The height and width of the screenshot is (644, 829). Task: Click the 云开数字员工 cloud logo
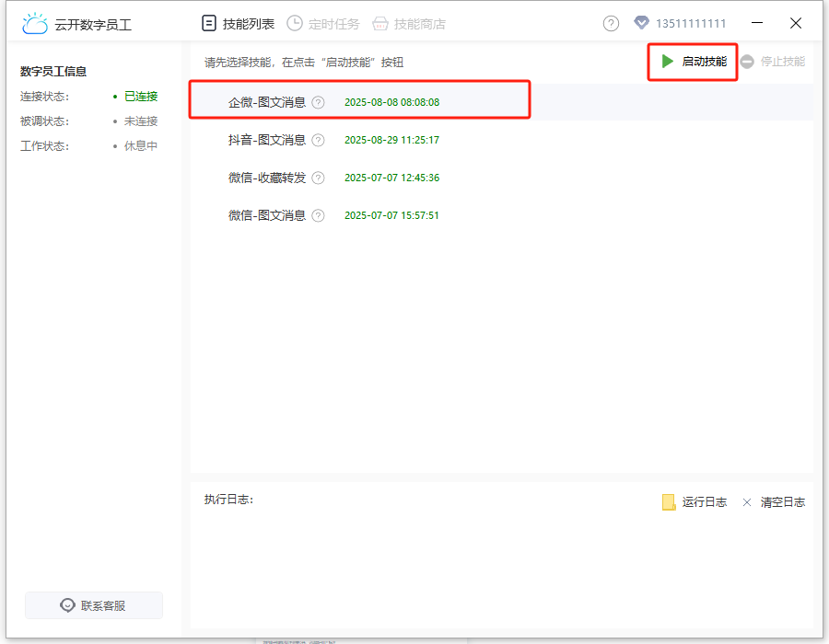(35, 24)
